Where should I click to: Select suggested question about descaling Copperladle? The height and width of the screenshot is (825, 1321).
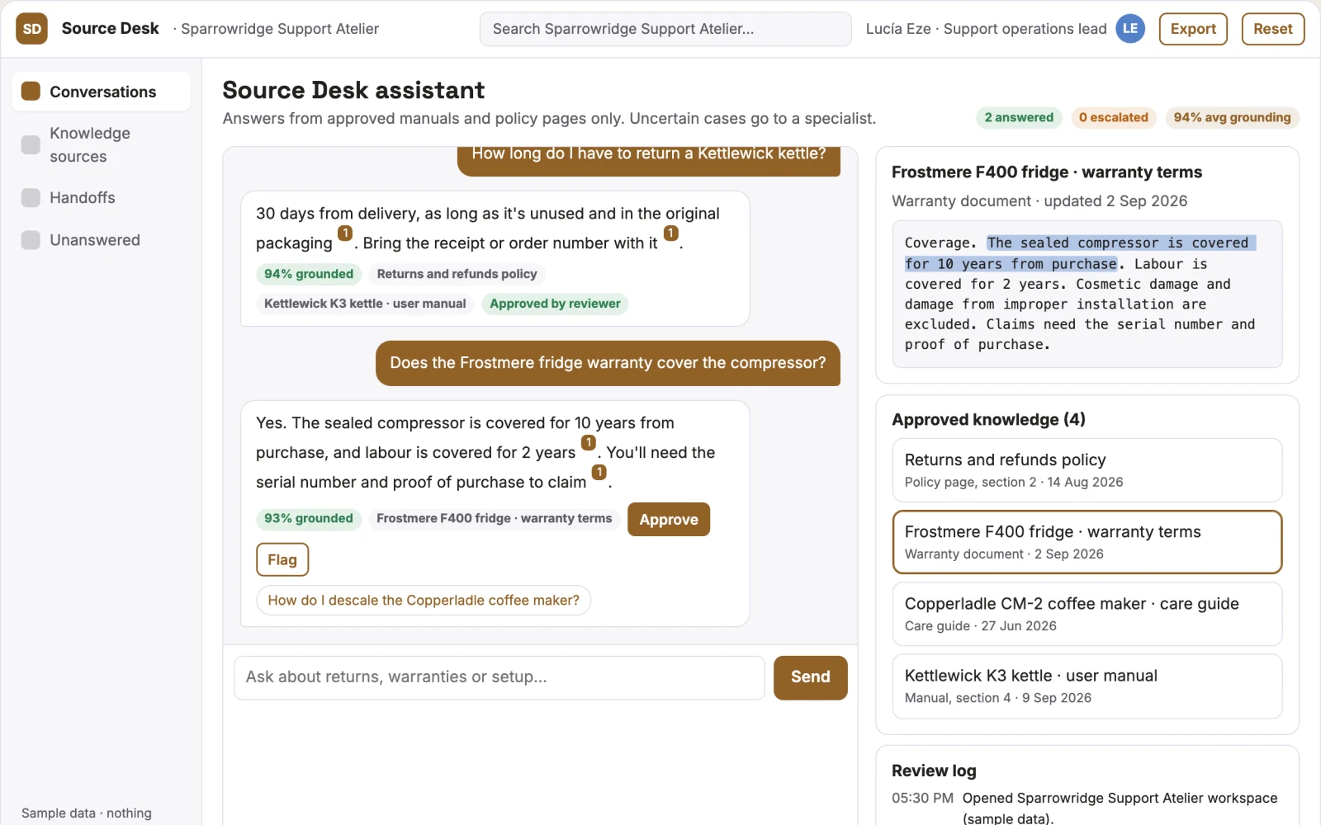pos(424,600)
